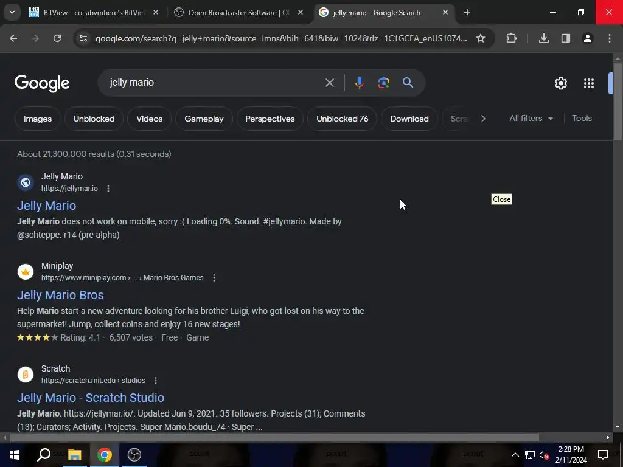Go forward to the next page
Screen dimensions: 623x467
35,38
